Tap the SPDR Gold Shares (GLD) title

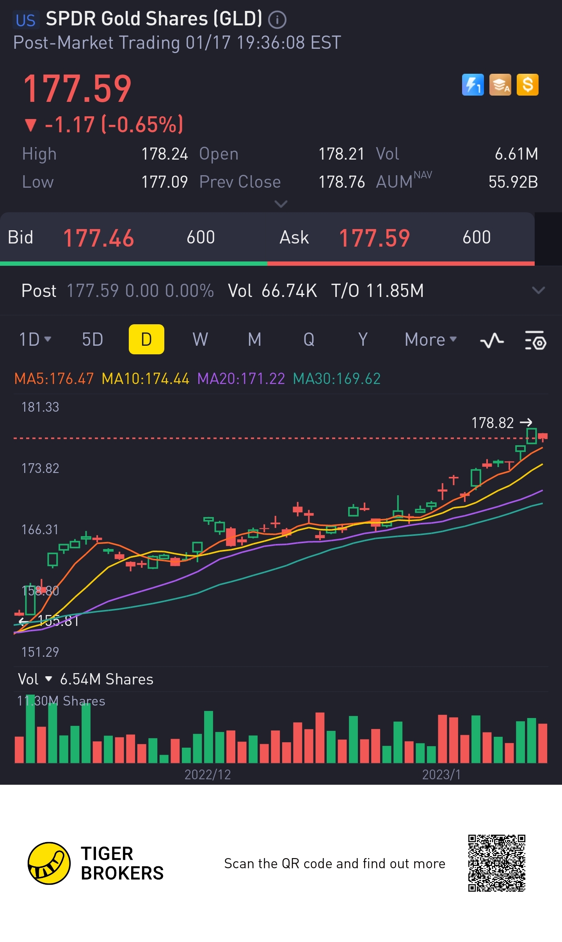154,19
